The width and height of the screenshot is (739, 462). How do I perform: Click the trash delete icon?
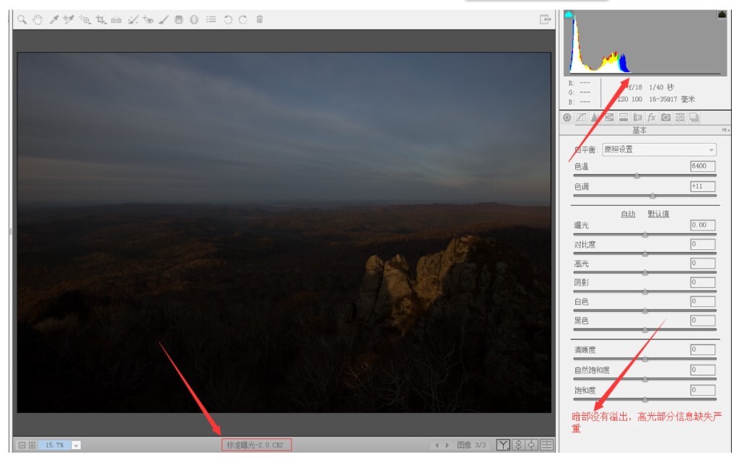click(260, 19)
